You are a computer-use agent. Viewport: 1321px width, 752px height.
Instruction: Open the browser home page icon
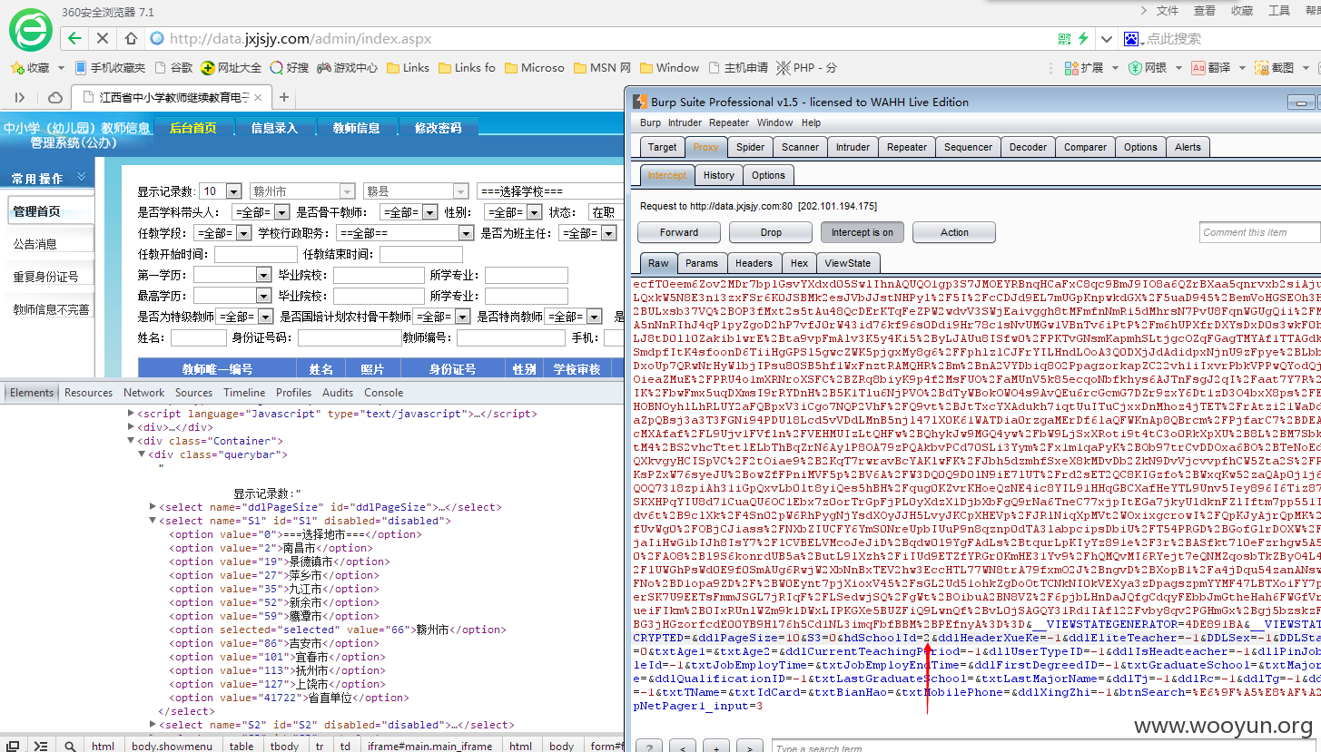pyautogui.click(x=131, y=38)
